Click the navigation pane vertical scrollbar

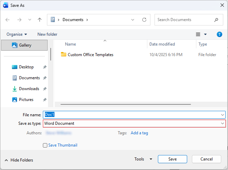pyautogui.click(x=51, y=54)
